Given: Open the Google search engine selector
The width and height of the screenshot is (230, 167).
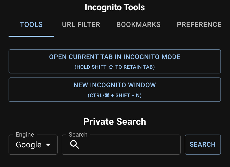Looking at the screenshot, I should coord(33,145).
